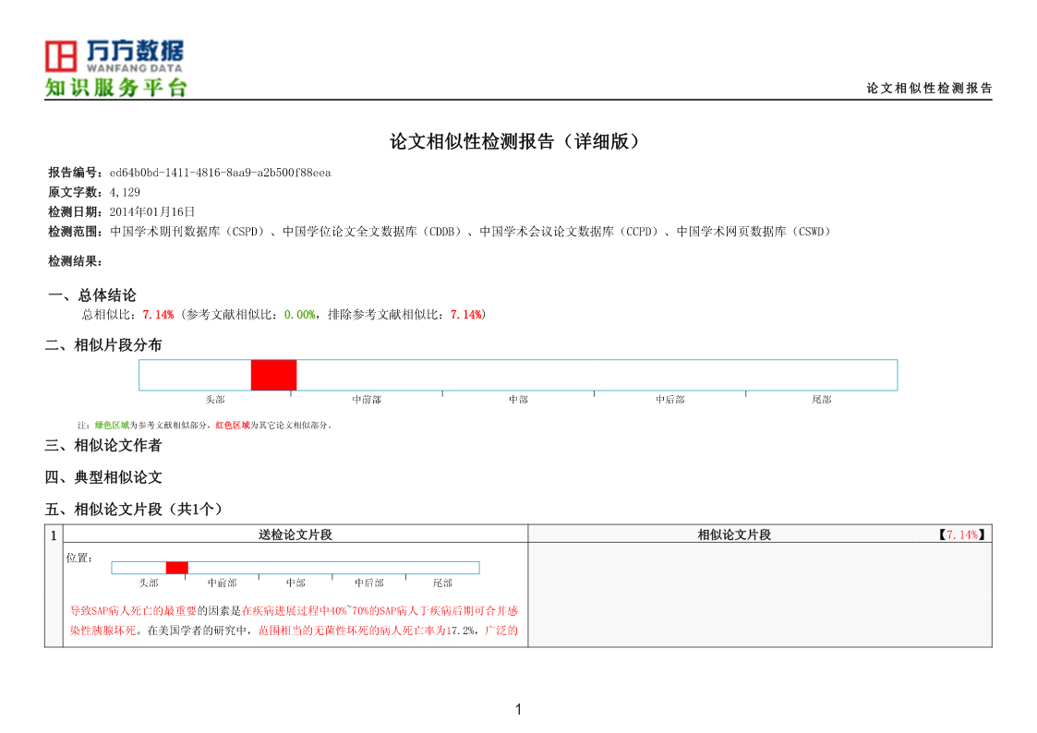This screenshot has height=733, width=1037.
Task: Click the heading 一、总体结论
Action: click(92, 294)
